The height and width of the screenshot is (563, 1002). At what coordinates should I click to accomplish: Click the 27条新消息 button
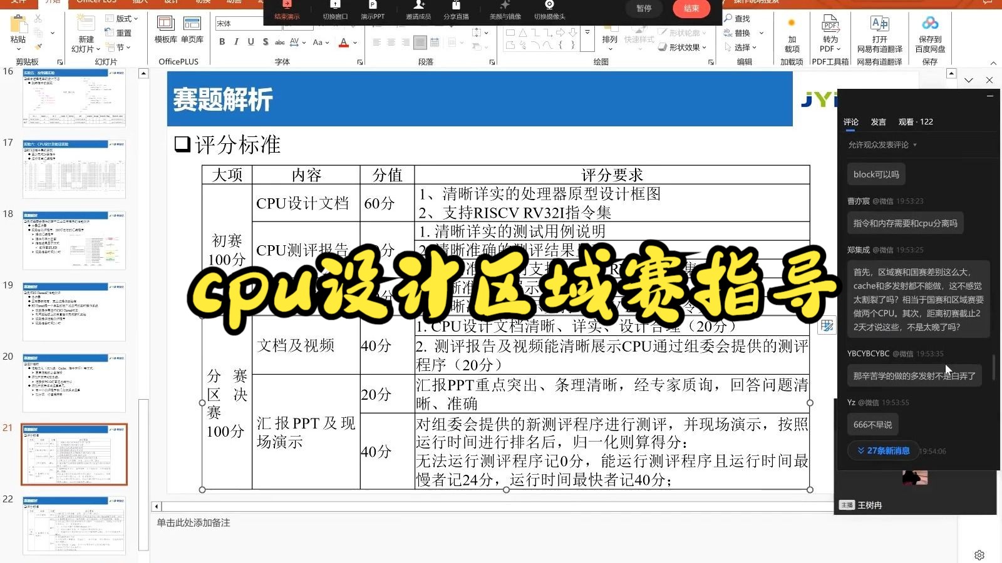tap(883, 450)
